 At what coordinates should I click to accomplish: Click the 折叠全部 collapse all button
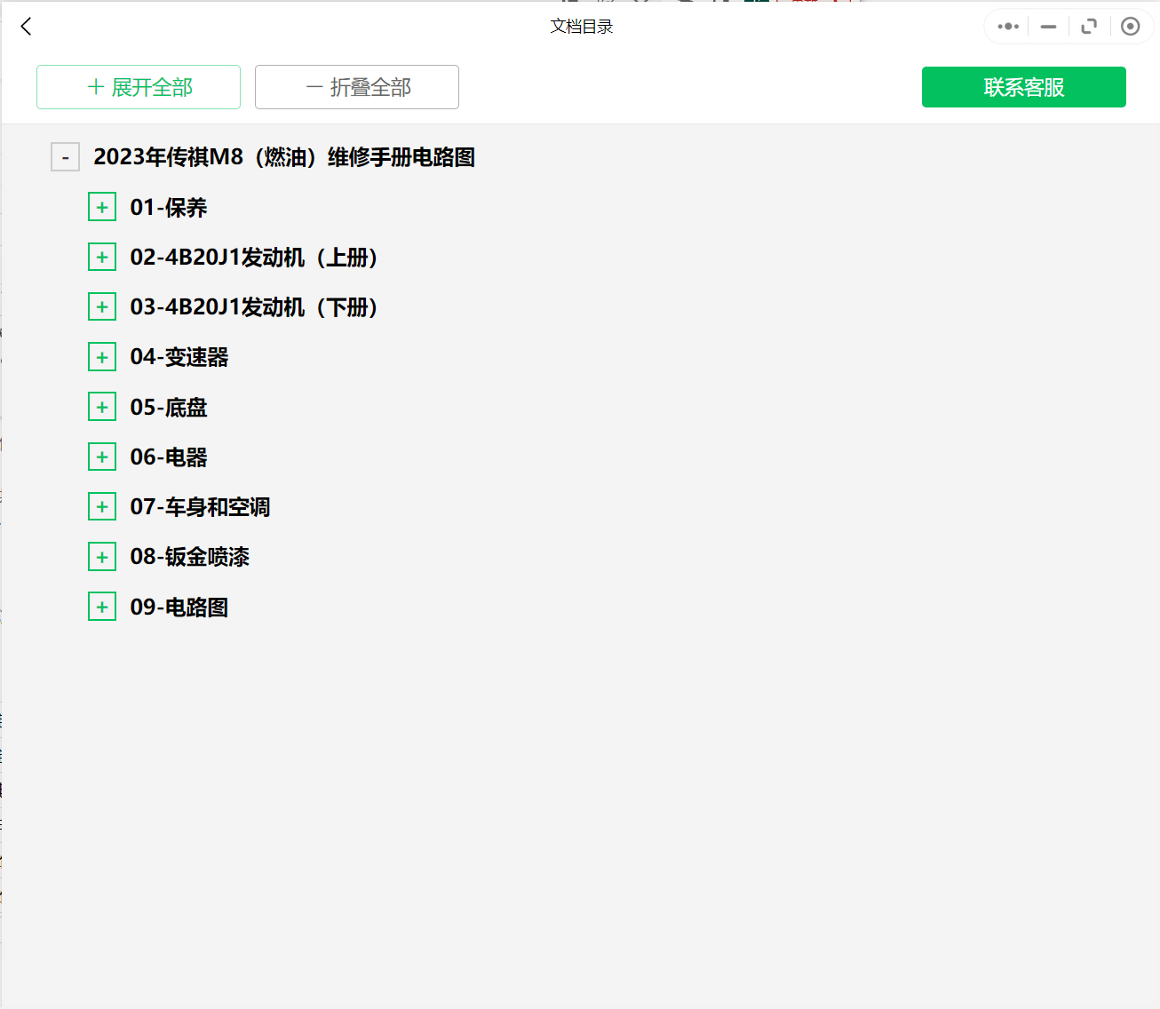click(x=356, y=87)
